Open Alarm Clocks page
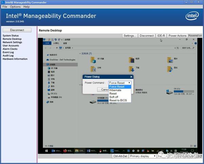The image size is (204, 164). [10, 49]
